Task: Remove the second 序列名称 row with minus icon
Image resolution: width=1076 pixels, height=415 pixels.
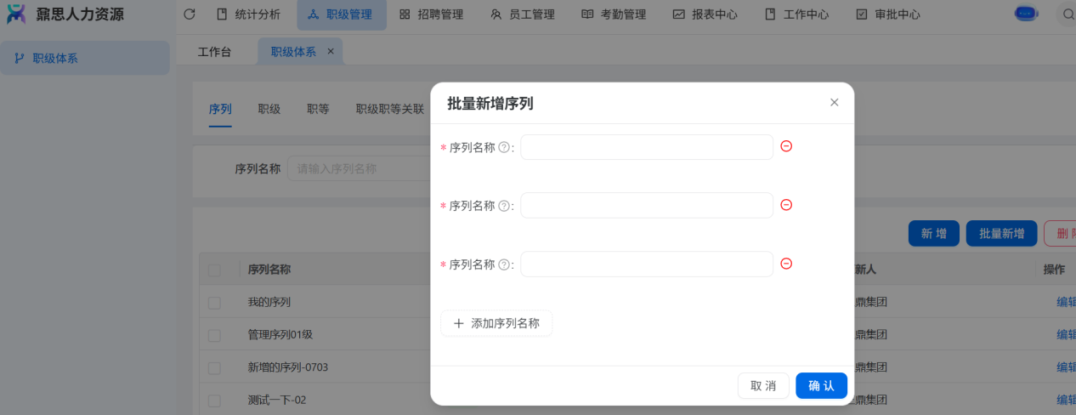Action: (x=786, y=205)
